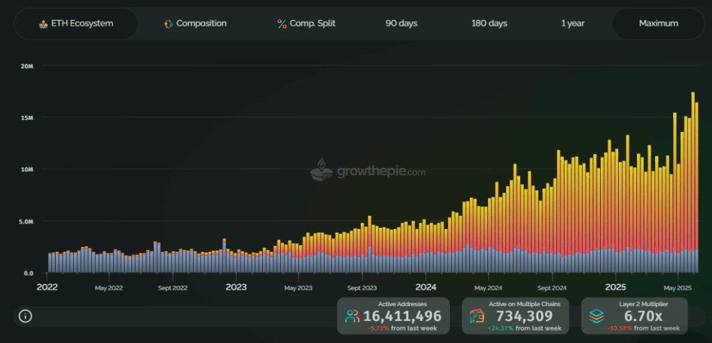Click the first bar at 2022
This screenshot has width=712, height=343.
point(49,263)
